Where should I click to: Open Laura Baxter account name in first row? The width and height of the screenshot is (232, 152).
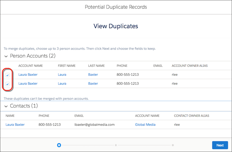pyautogui.click(x=28, y=75)
